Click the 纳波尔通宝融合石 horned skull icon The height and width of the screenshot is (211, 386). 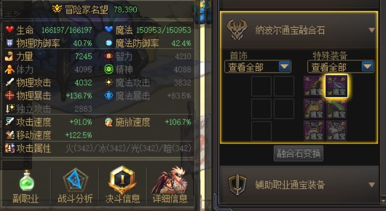pyautogui.click(x=237, y=30)
